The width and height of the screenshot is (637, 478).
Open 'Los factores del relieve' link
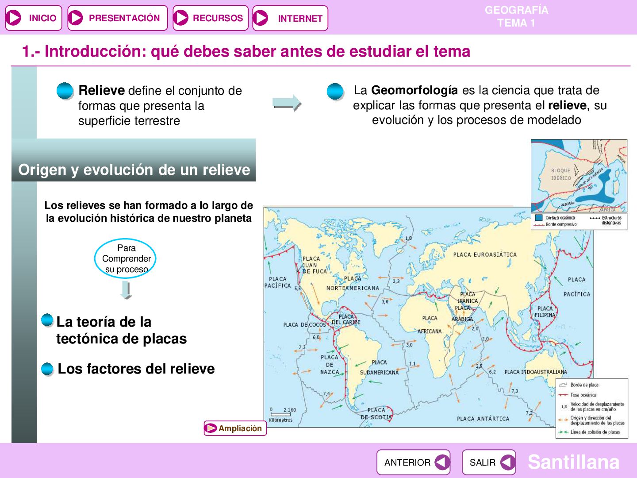coord(136,369)
